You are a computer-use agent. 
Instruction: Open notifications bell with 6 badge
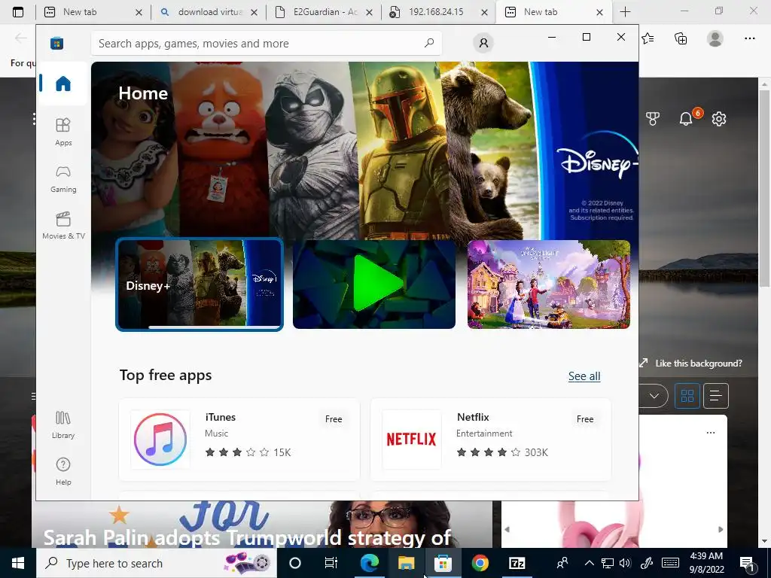(x=687, y=118)
